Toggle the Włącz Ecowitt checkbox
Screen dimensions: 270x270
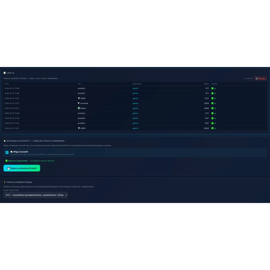point(7,152)
